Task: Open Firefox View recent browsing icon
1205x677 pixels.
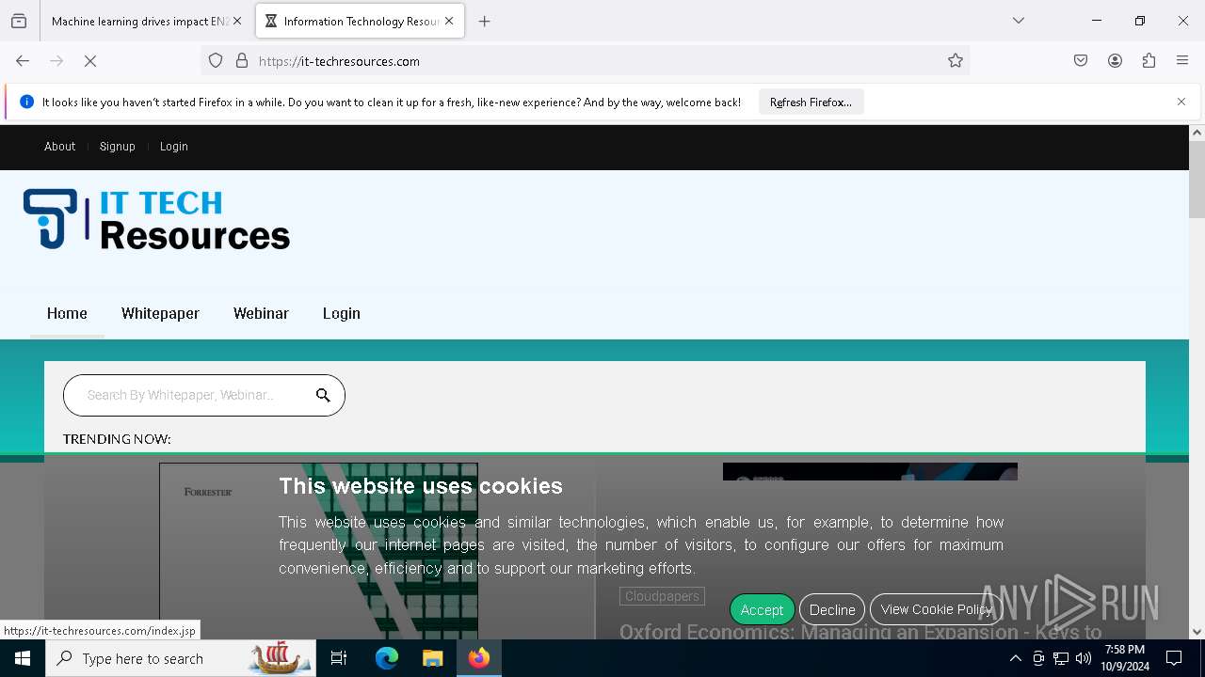Action: pyautogui.click(x=19, y=21)
